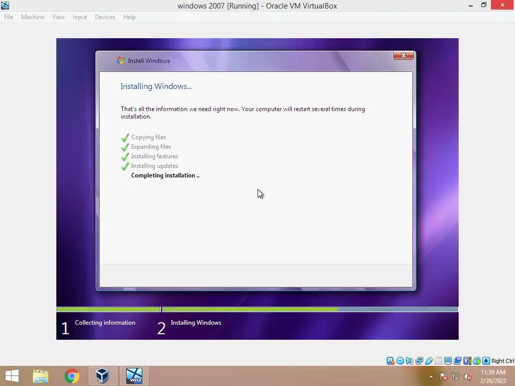The height and width of the screenshot is (386, 515).
Task: Click the keyboard capture arrow icon
Action: 486,361
